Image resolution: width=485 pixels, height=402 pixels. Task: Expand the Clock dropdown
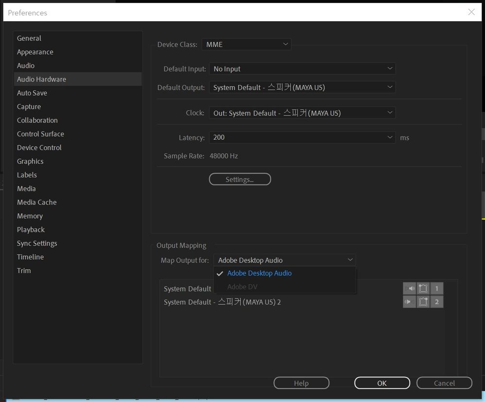(302, 113)
